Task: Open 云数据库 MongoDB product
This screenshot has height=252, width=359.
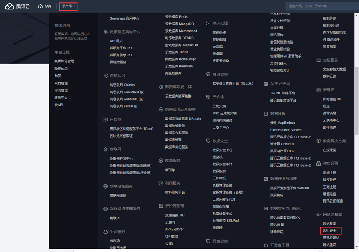Action: pos(179,24)
